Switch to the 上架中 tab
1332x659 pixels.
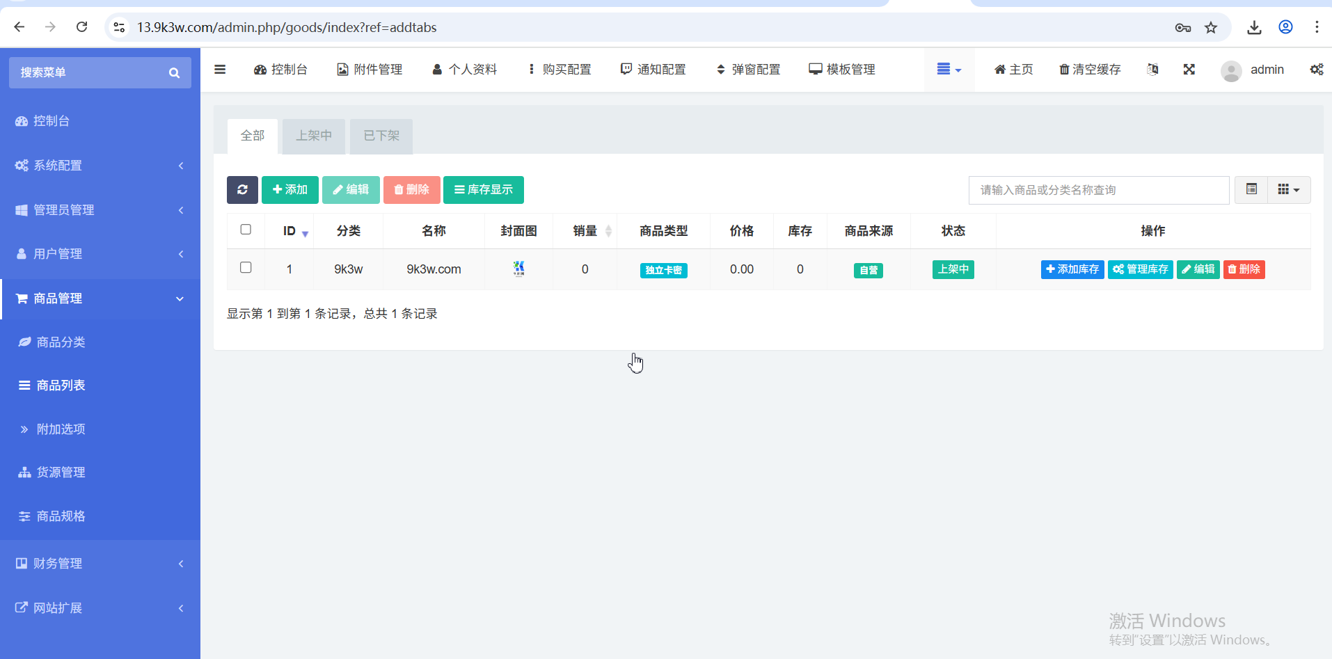[x=314, y=136]
